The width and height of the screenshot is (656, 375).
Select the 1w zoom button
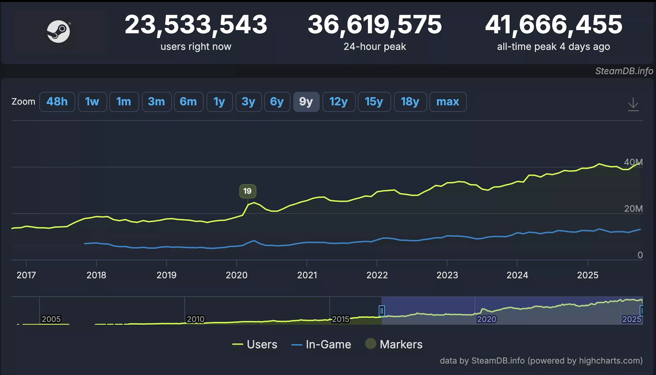point(92,102)
